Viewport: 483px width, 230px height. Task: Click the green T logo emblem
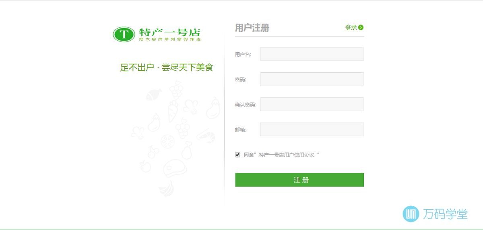[124, 34]
